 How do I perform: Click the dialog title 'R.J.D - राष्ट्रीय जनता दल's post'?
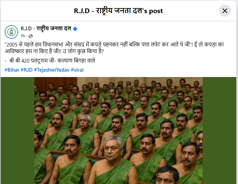118,11
